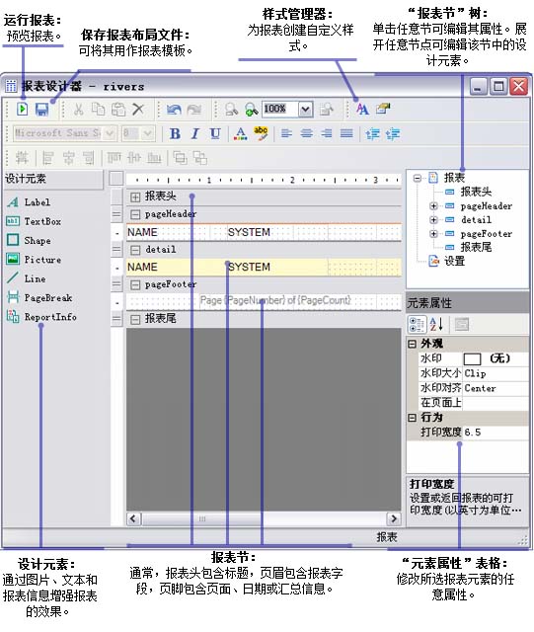534x632 pixels.
Task: Open the font size dropdown
Action: [147, 133]
